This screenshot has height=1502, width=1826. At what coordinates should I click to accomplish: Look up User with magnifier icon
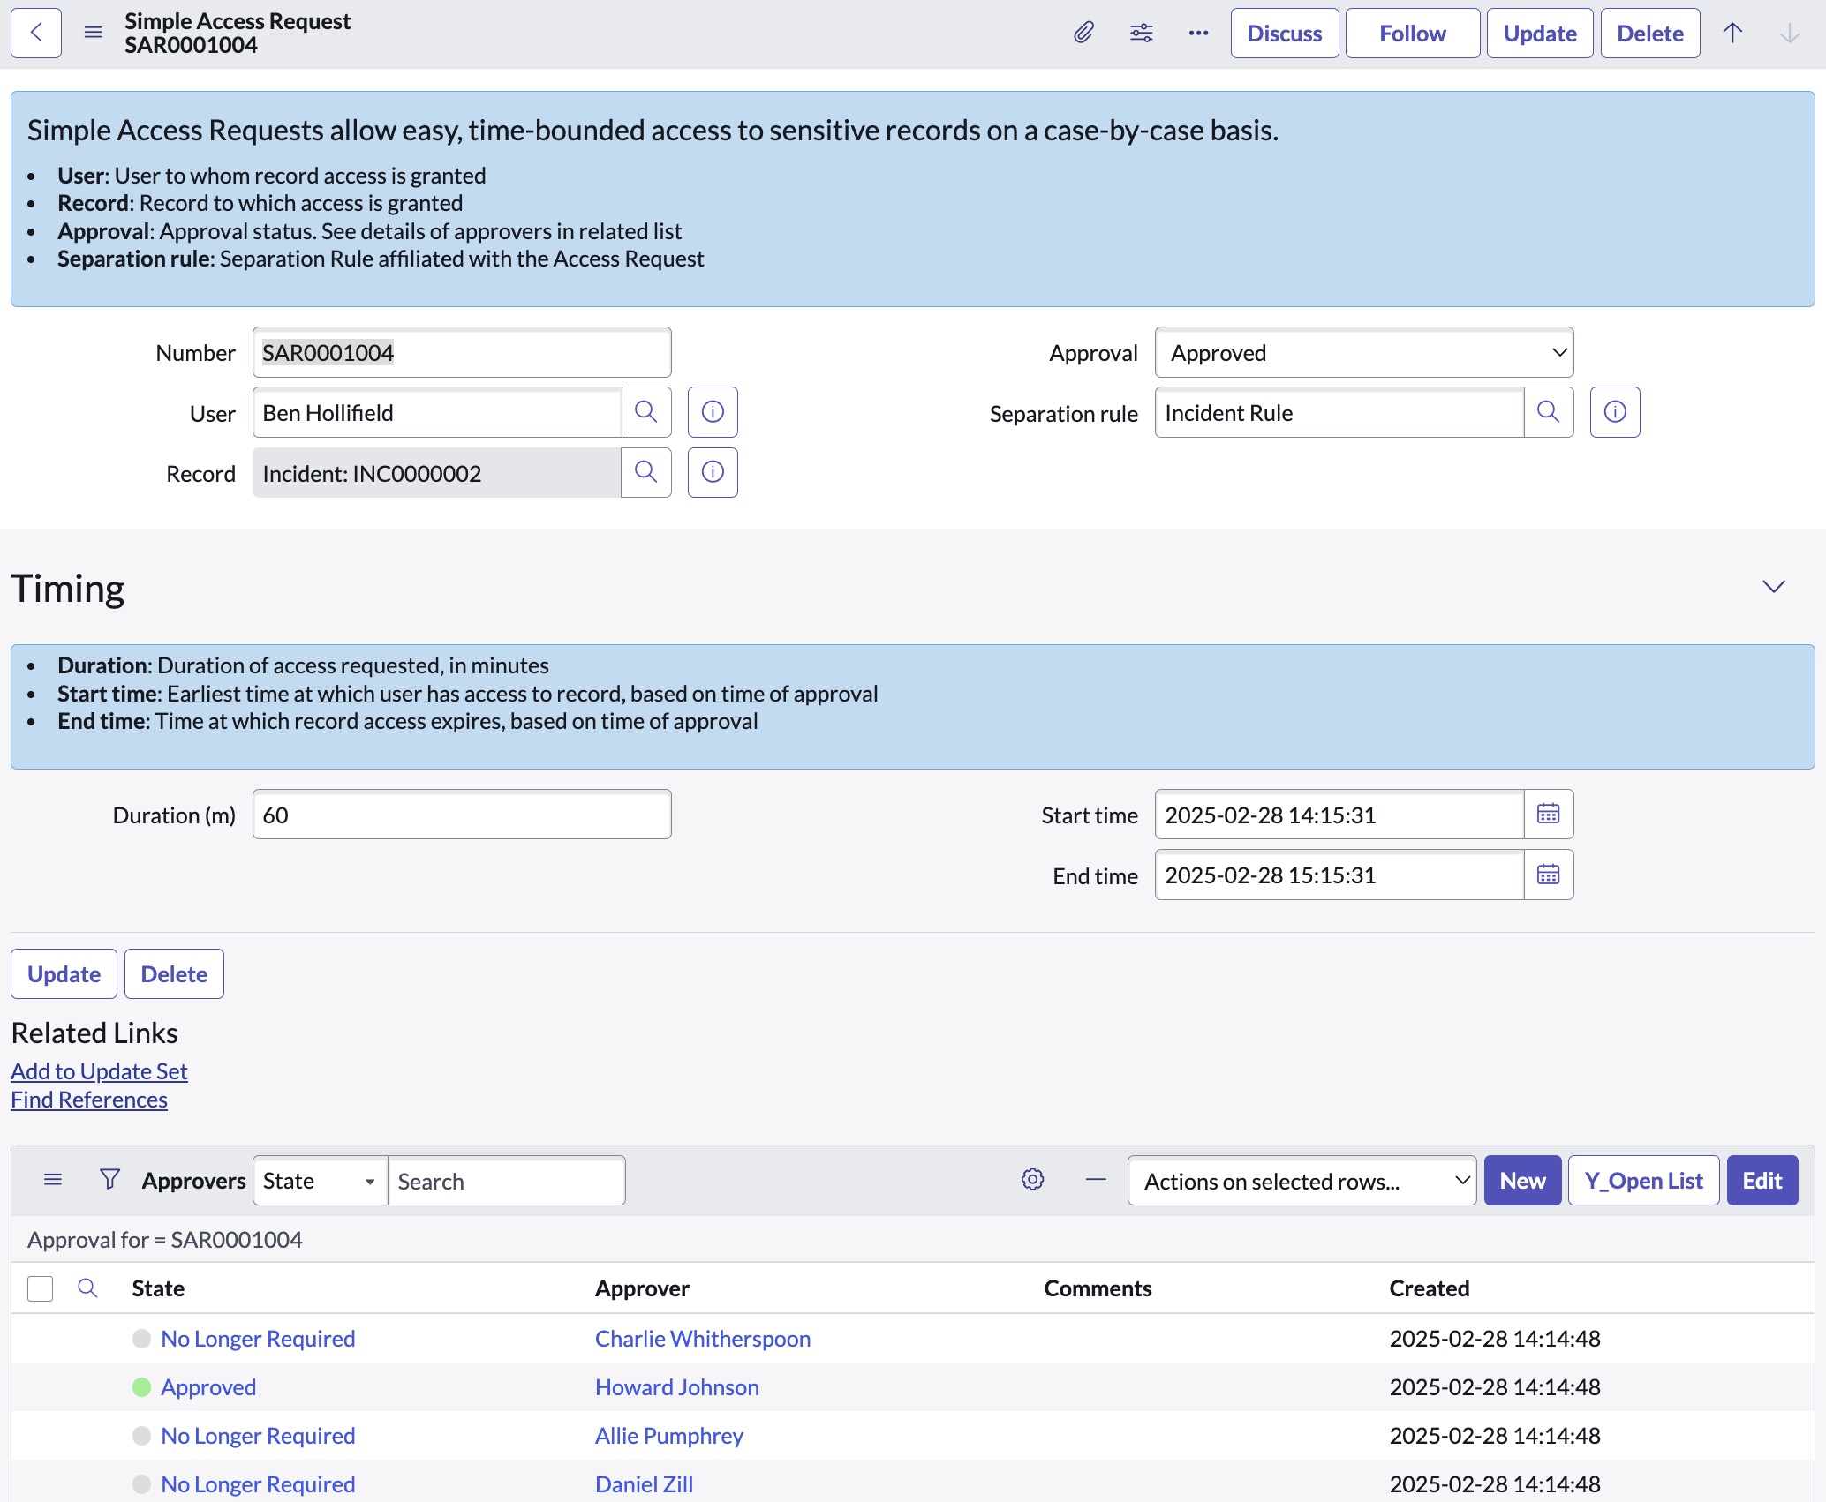pos(646,412)
